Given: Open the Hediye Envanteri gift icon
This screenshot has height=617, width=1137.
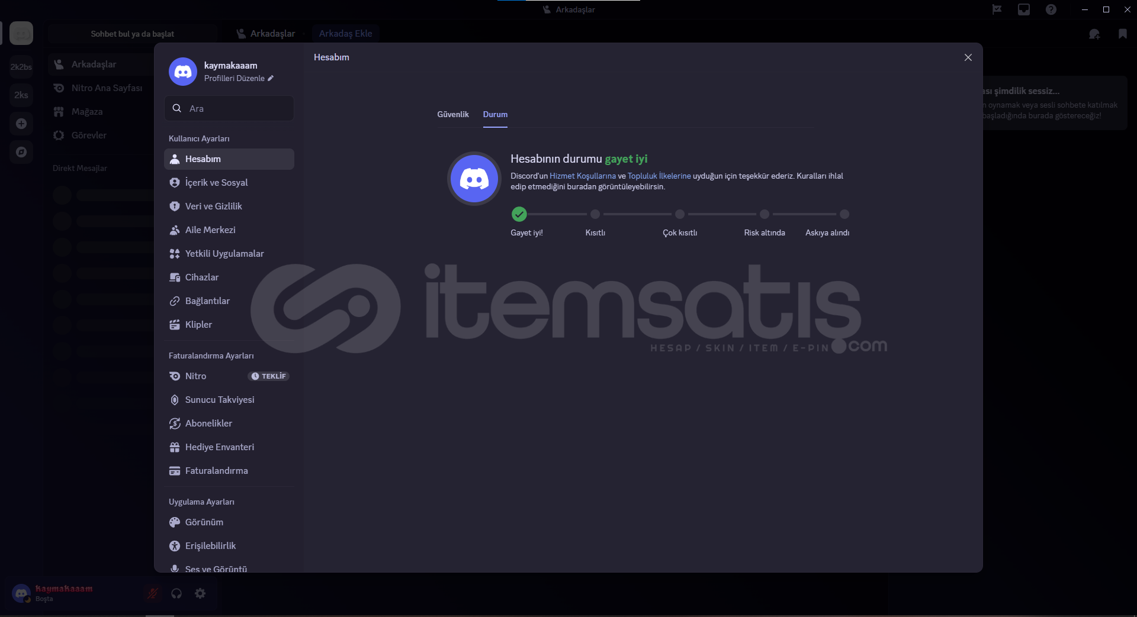Looking at the screenshot, I should [x=175, y=447].
